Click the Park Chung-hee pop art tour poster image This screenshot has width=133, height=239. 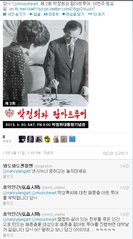coord(45,74)
